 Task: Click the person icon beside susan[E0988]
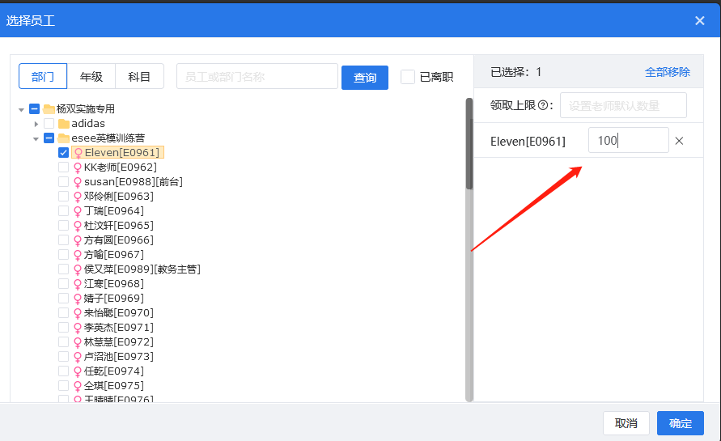(77, 183)
